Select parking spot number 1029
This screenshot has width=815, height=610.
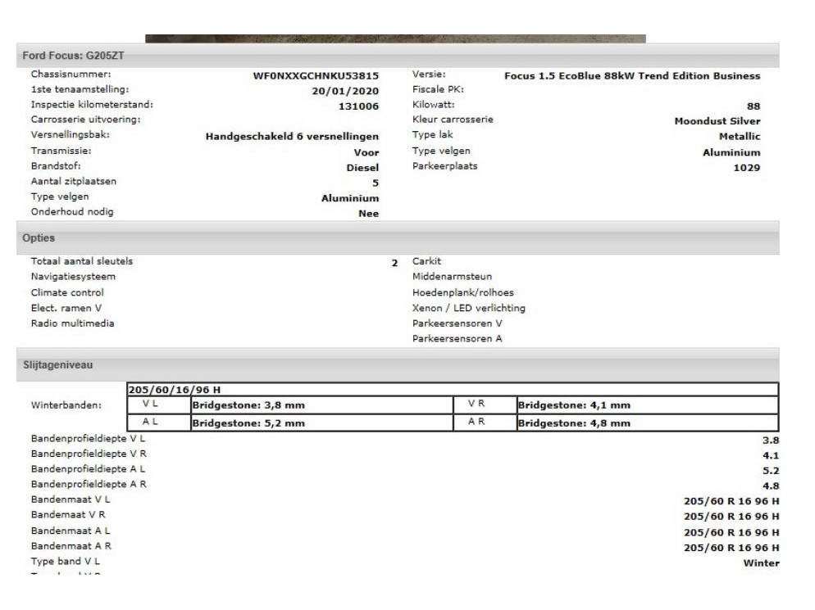click(x=747, y=168)
